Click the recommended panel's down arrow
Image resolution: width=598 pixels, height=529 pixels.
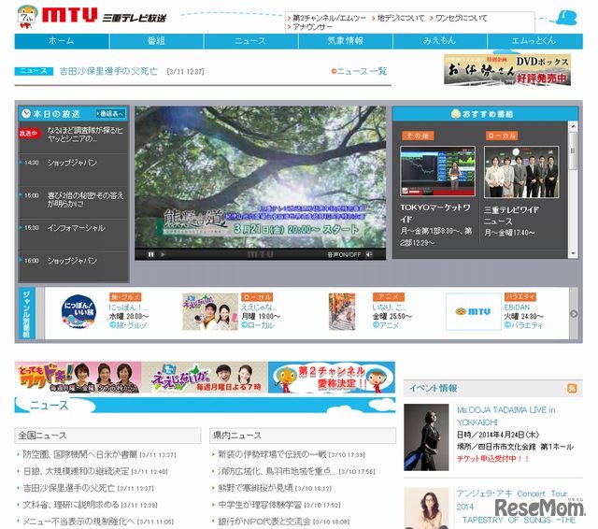click(x=573, y=253)
